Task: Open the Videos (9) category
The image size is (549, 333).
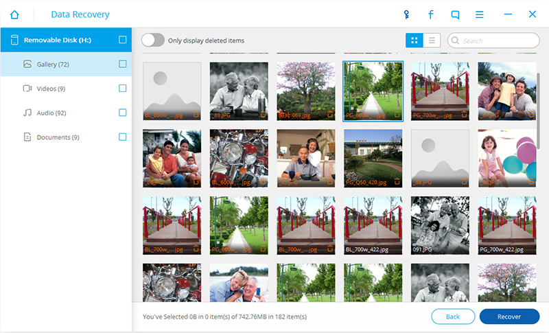Action: pos(51,89)
